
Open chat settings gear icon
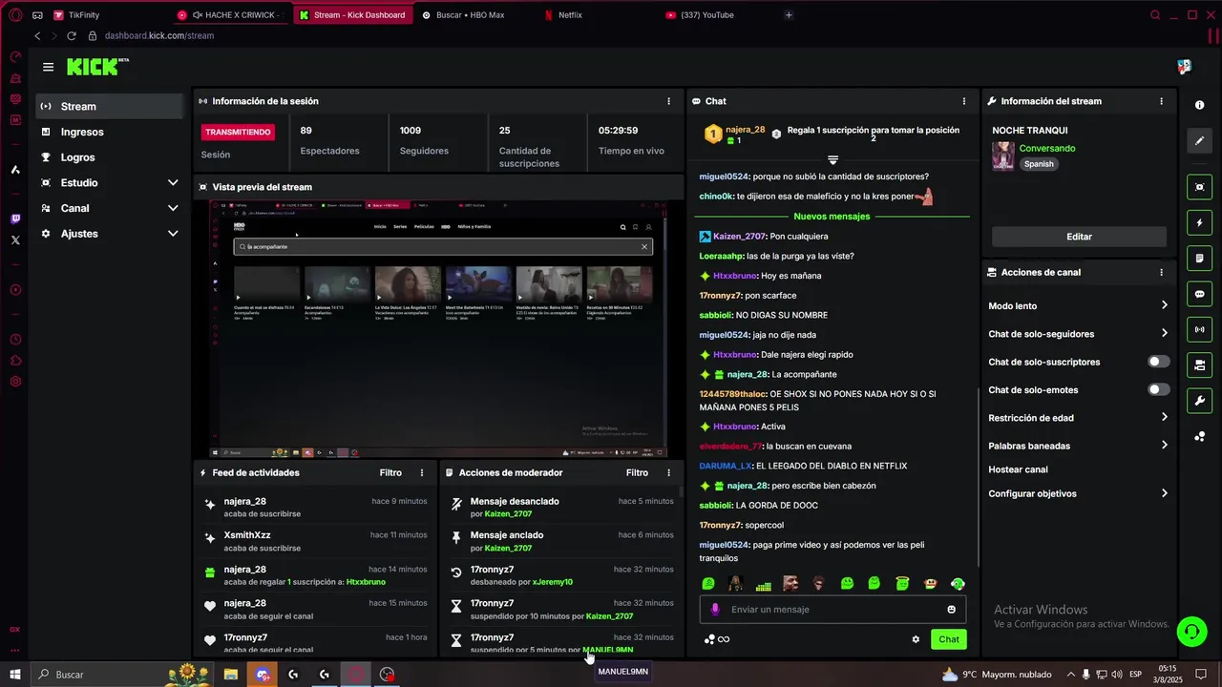(x=916, y=639)
